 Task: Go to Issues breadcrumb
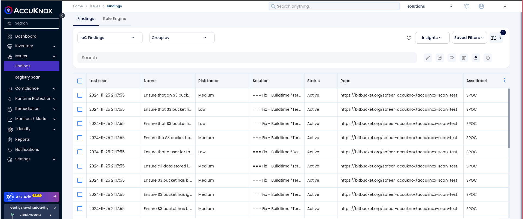(x=95, y=6)
